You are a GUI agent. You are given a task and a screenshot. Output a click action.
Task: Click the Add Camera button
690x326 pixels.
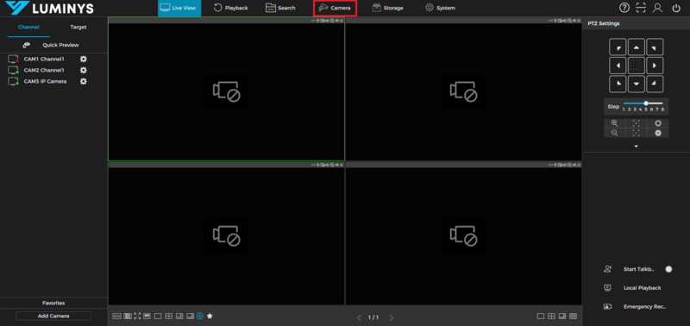click(x=53, y=316)
